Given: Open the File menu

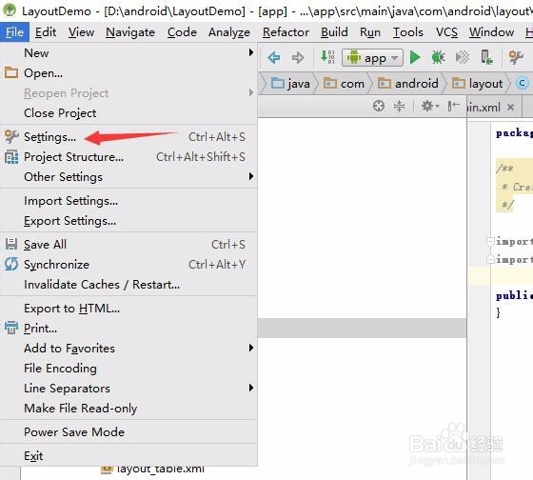Looking at the screenshot, I should (14, 32).
